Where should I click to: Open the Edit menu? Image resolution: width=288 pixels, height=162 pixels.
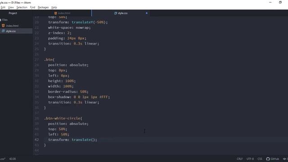[x=3, y=7]
